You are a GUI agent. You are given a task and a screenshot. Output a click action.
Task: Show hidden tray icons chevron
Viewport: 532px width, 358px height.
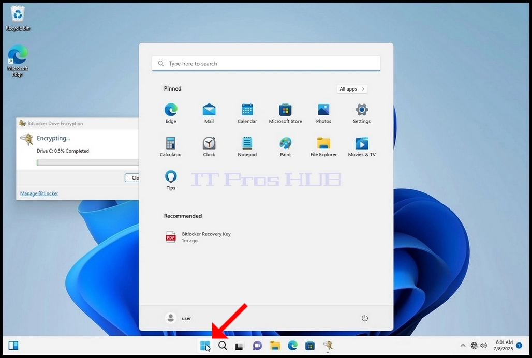(463, 346)
